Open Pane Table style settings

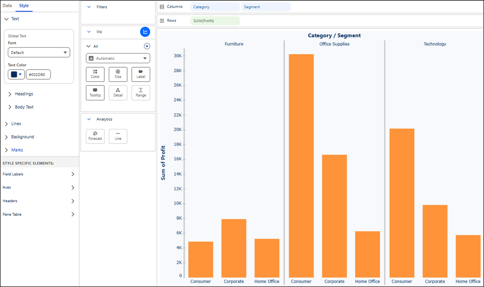(39, 214)
